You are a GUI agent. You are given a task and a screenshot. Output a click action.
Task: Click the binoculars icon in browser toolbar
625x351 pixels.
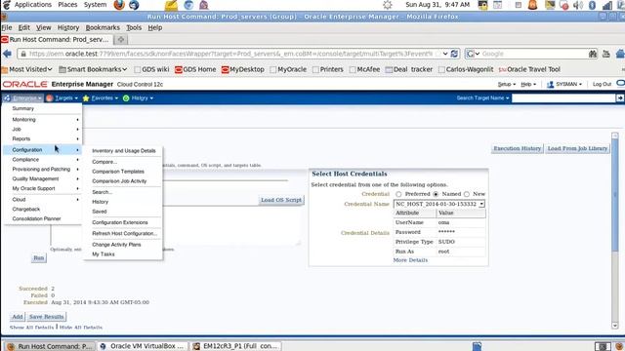tap(593, 54)
